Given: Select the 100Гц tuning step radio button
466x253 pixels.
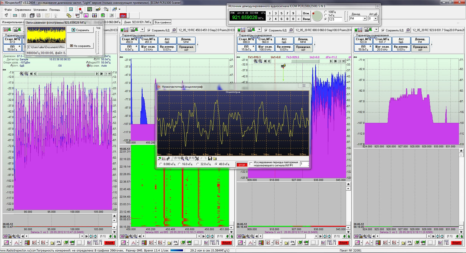Looking at the screenshot, I should pyautogui.click(x=326, y=12).
